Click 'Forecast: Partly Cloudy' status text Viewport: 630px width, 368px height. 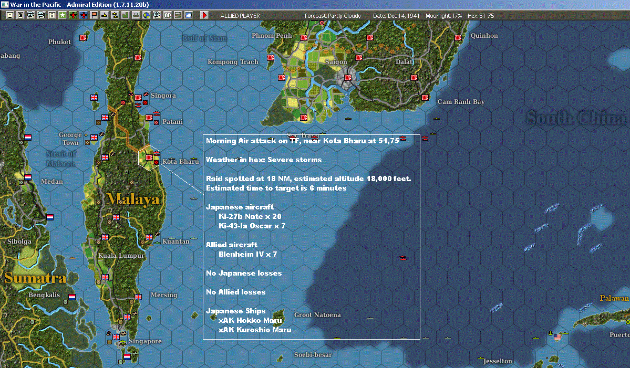click(x=333, y=16)
